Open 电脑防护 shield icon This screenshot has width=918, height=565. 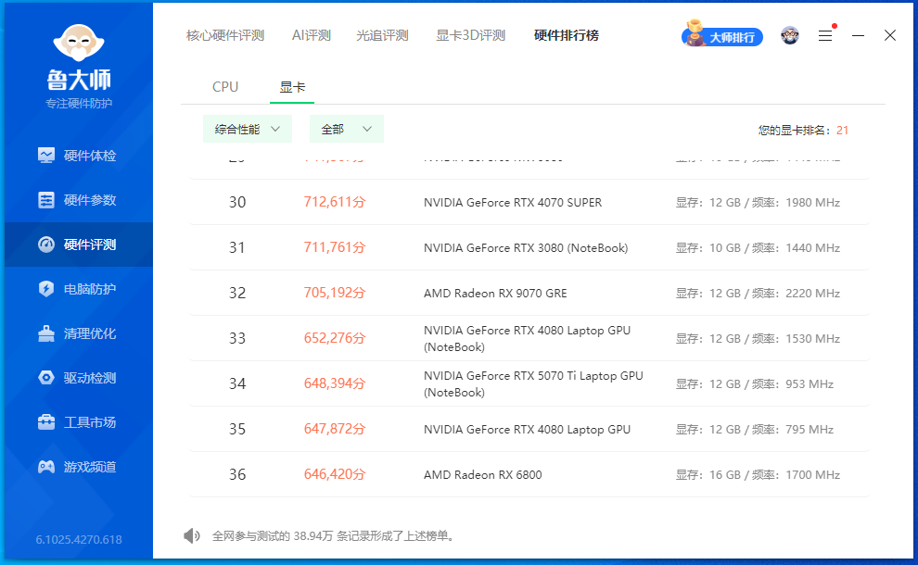tap(46, 289)
